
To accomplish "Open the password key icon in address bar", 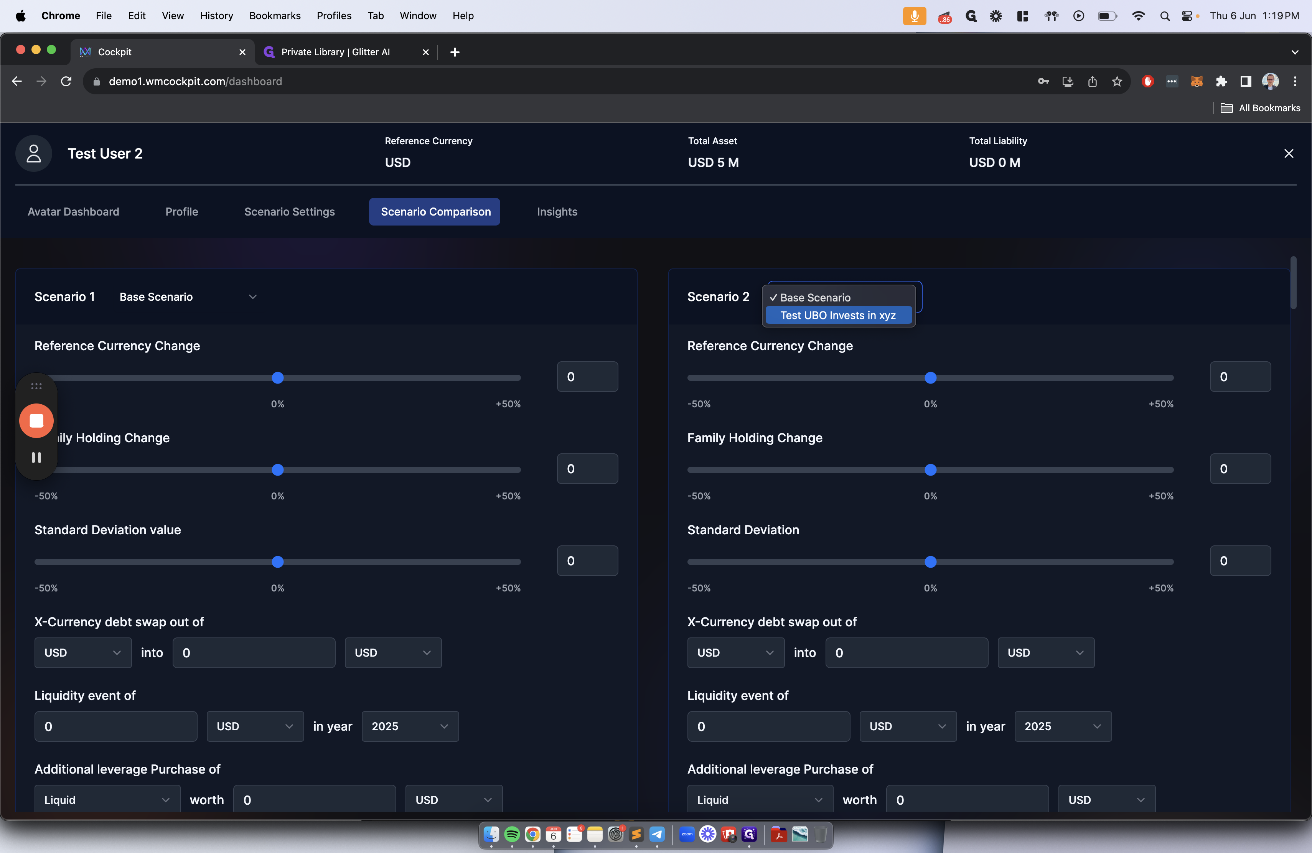I will click(1043, 82).
